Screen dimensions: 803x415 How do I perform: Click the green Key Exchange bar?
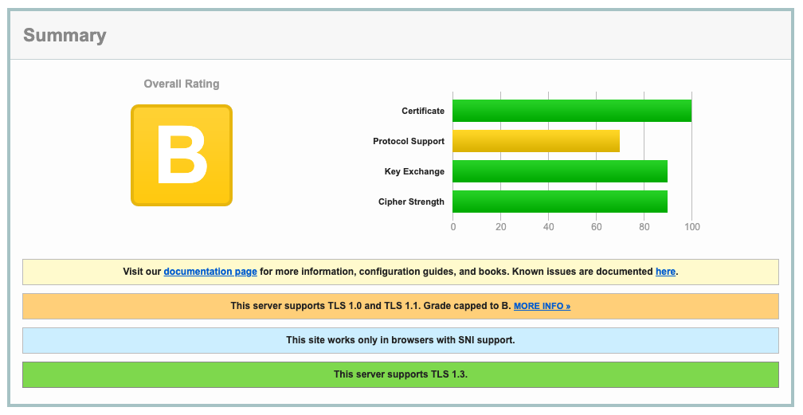560,171
